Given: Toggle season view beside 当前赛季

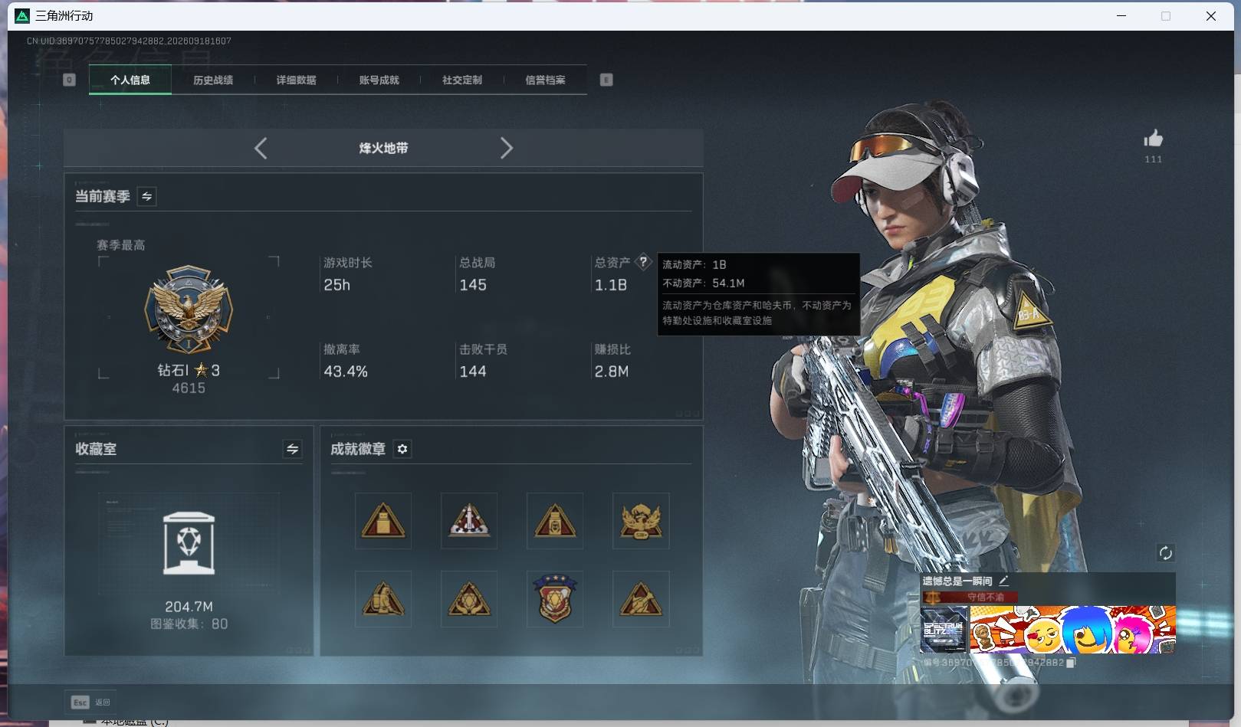Looking at the screenshot, I should [x=146, y=196].
